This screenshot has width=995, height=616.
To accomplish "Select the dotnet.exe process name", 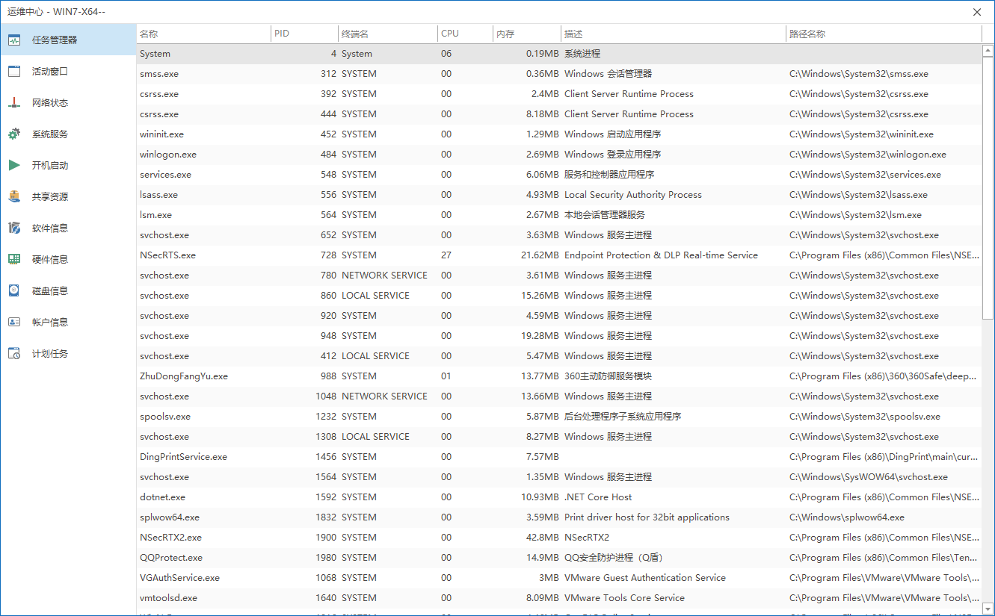I will click(x=162, y=497).
